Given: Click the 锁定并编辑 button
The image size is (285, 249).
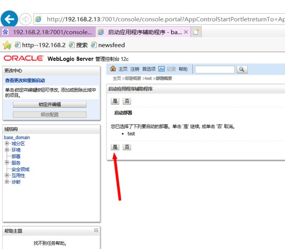Looking at the screenshot, I should 50,105.
